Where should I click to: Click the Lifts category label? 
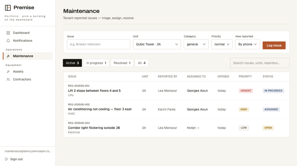(71, 95)
